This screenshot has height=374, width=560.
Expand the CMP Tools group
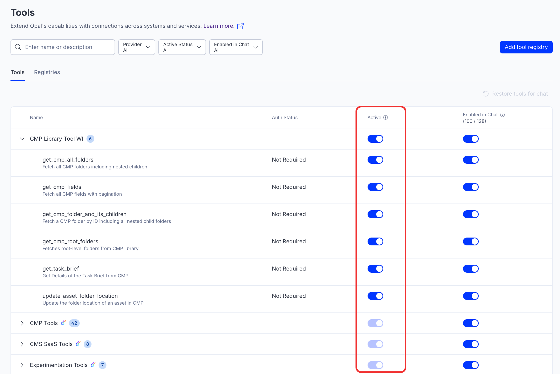[x=22, y=323]
